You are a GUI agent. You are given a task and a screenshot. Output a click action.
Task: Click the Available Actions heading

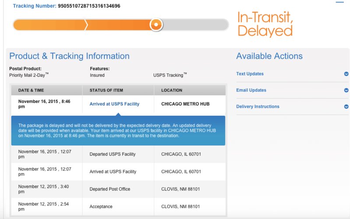pyautogui.click(x=269, y=56)
